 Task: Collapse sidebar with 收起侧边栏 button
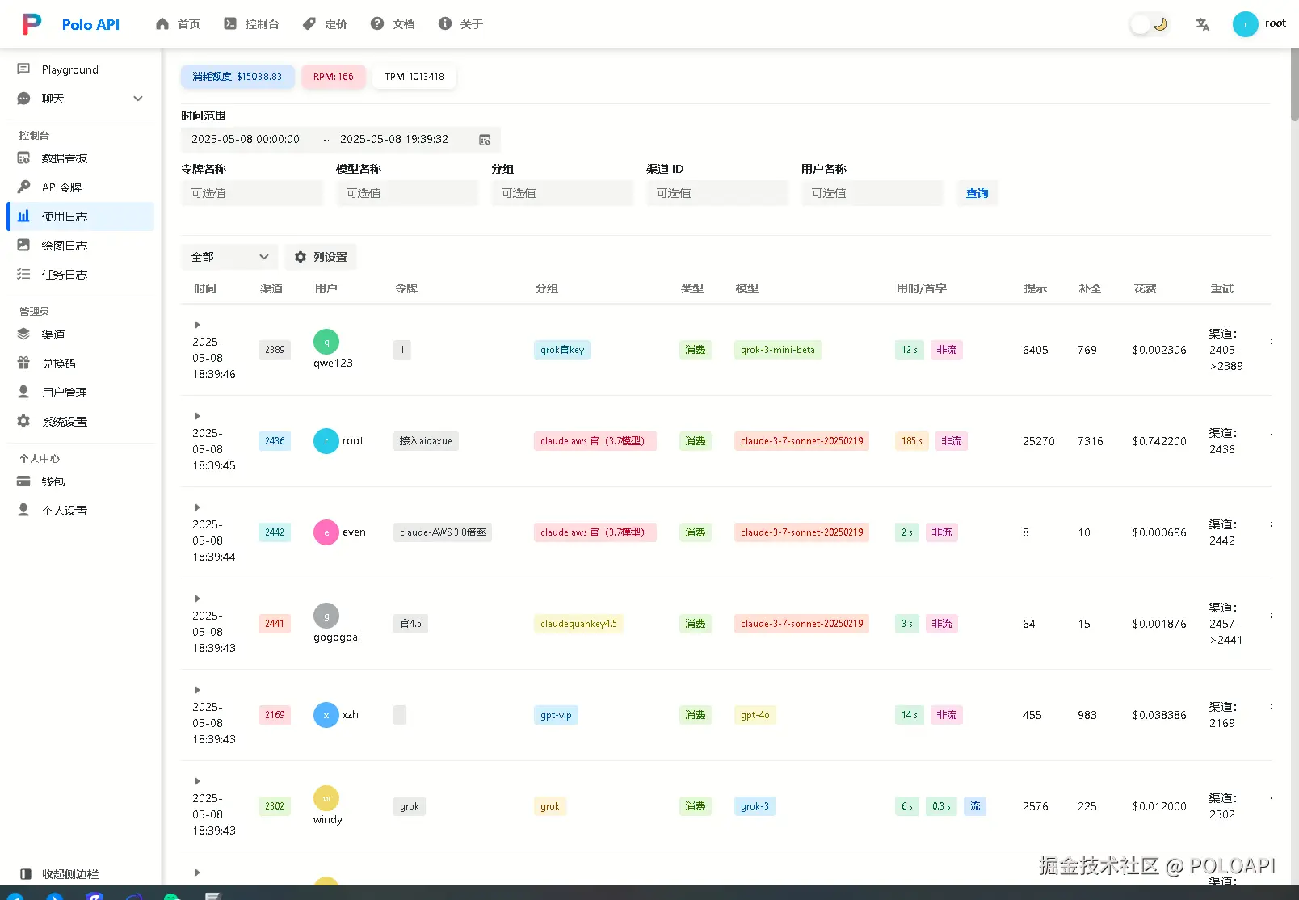click(60, 874)
